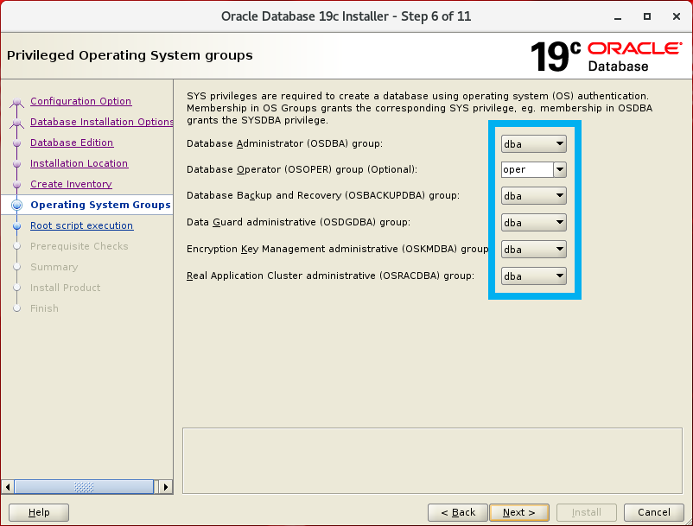Open the OSDBA group dropdown
693x526 pixels.
pyautogui.click(x=533, y=144)
